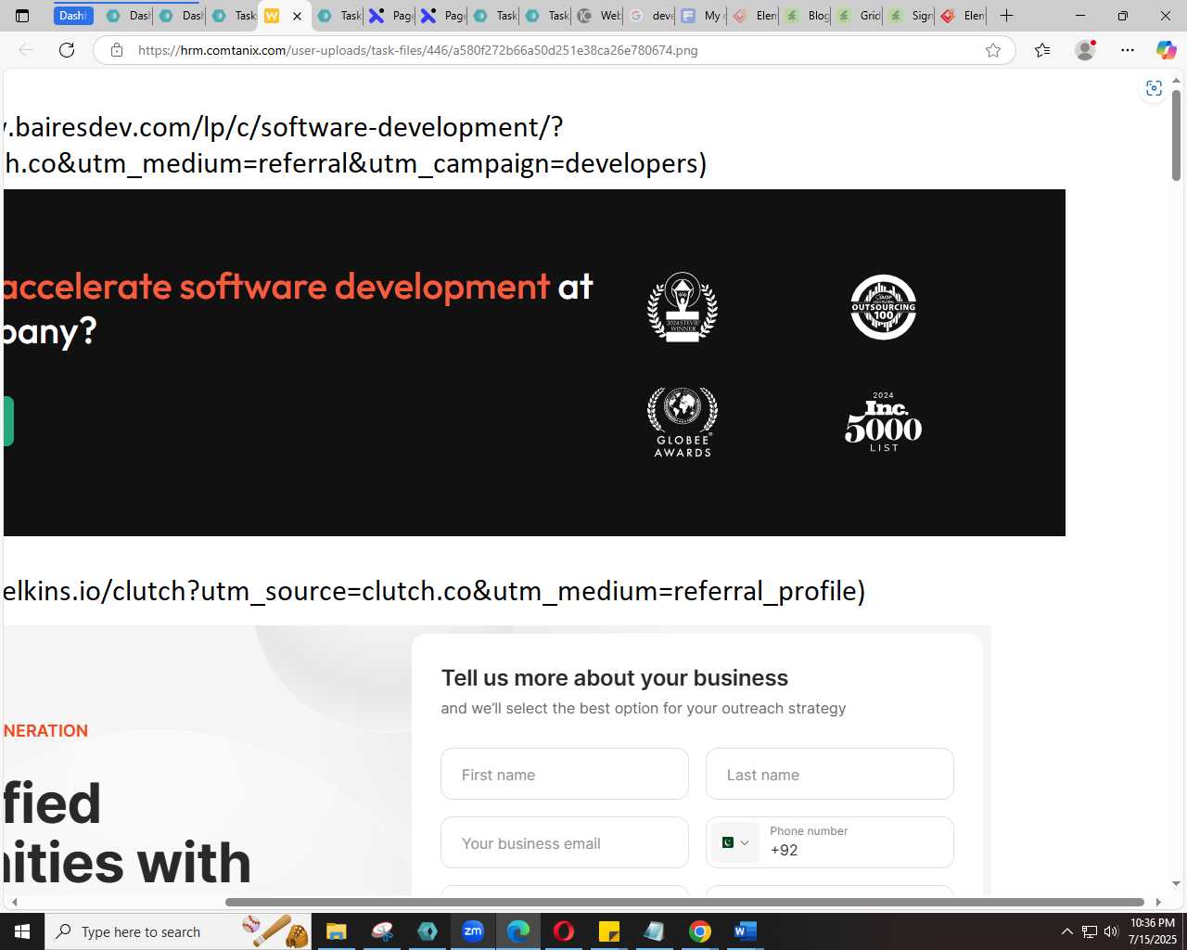This screenshot has height=950, width=1187.
Task: Open the clock showing 10:36 PM
Action: [x=1153, y=931]
